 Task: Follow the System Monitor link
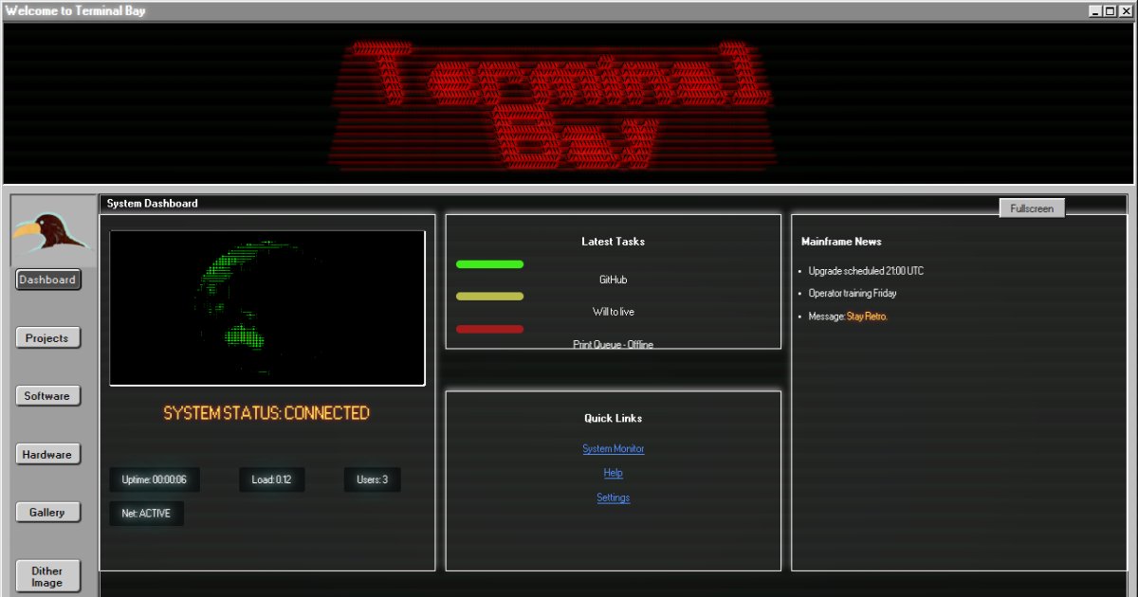613,449
